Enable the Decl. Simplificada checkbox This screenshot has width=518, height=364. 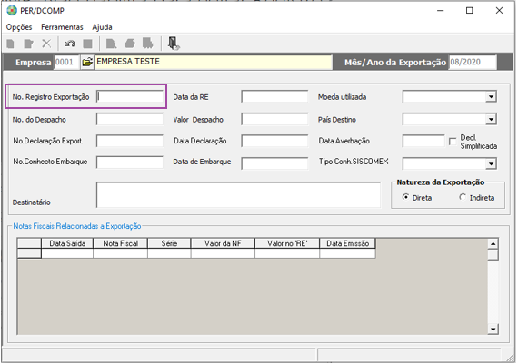pos(453,142)
